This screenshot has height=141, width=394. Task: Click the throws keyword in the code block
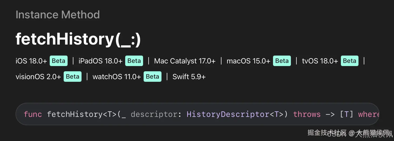(307, 114)
